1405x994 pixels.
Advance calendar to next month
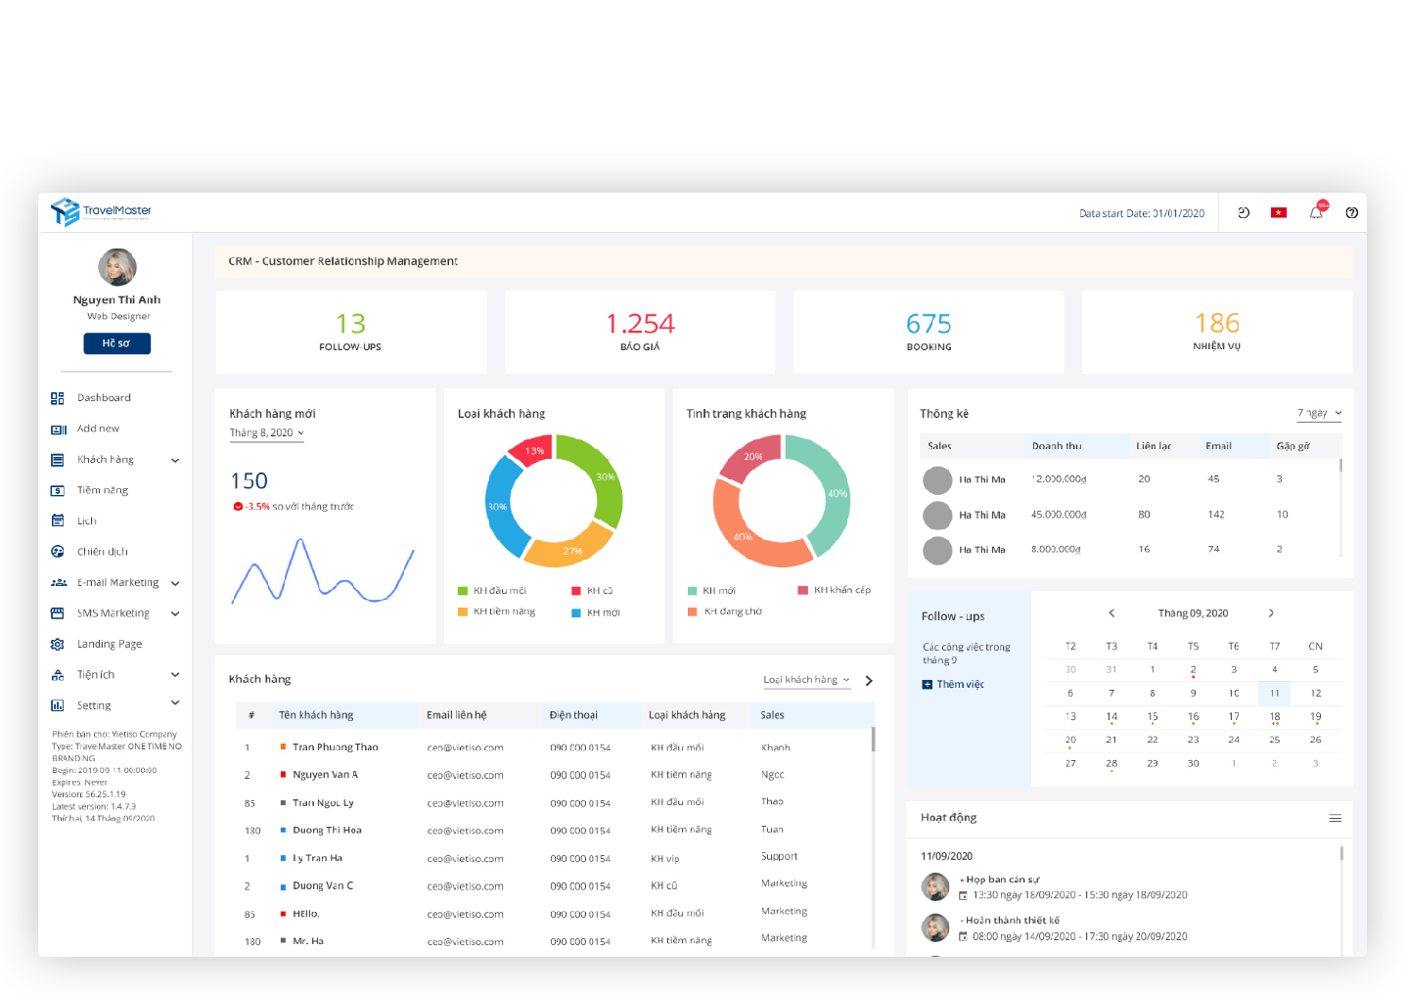(1271, 613)
